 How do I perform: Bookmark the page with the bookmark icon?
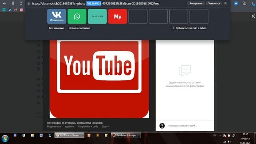[226, 4]
